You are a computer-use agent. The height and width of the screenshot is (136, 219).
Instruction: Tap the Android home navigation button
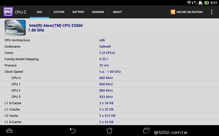coord(109,131)
